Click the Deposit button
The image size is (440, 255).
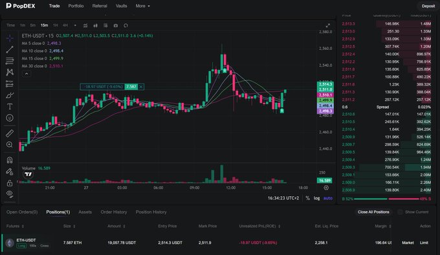pyautogui.click(x=428, y=6)
